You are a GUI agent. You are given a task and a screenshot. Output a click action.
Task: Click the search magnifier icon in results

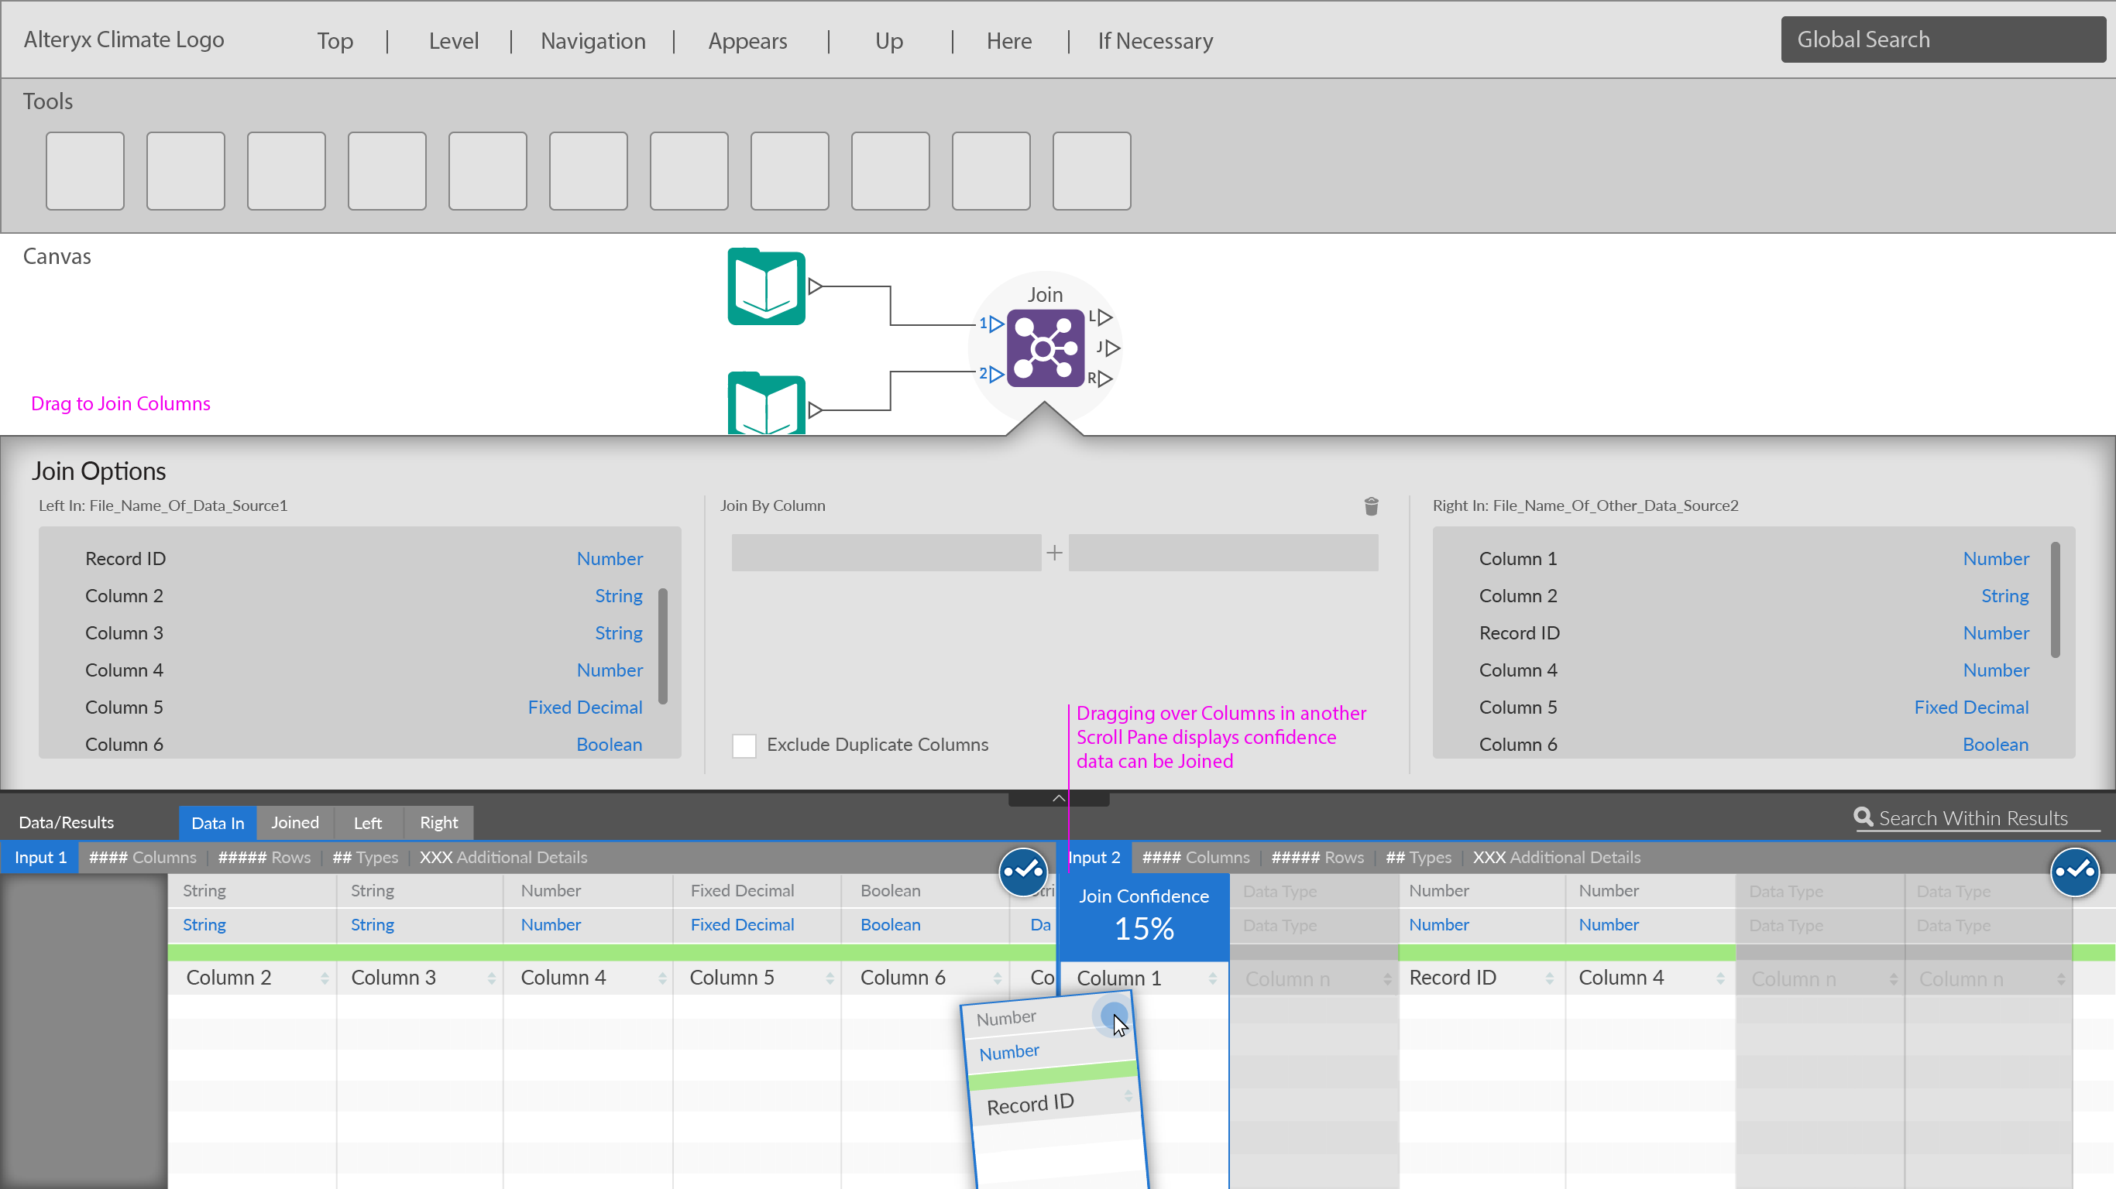point(1863,817)
